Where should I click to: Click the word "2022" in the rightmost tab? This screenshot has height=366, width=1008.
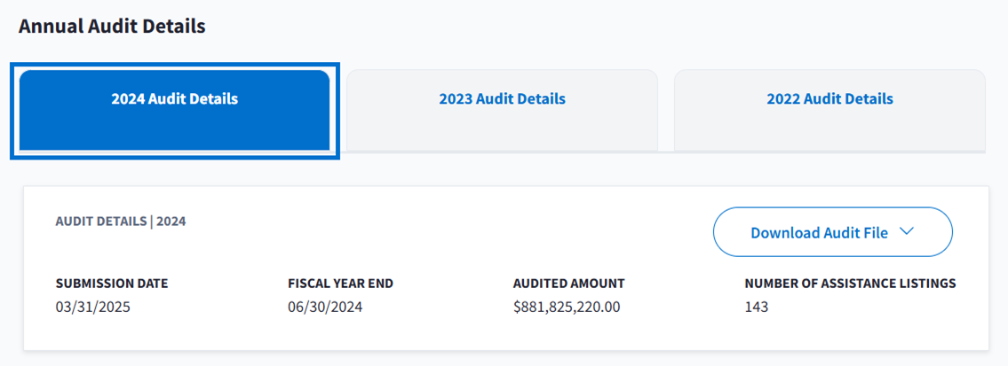pos(783,99)
